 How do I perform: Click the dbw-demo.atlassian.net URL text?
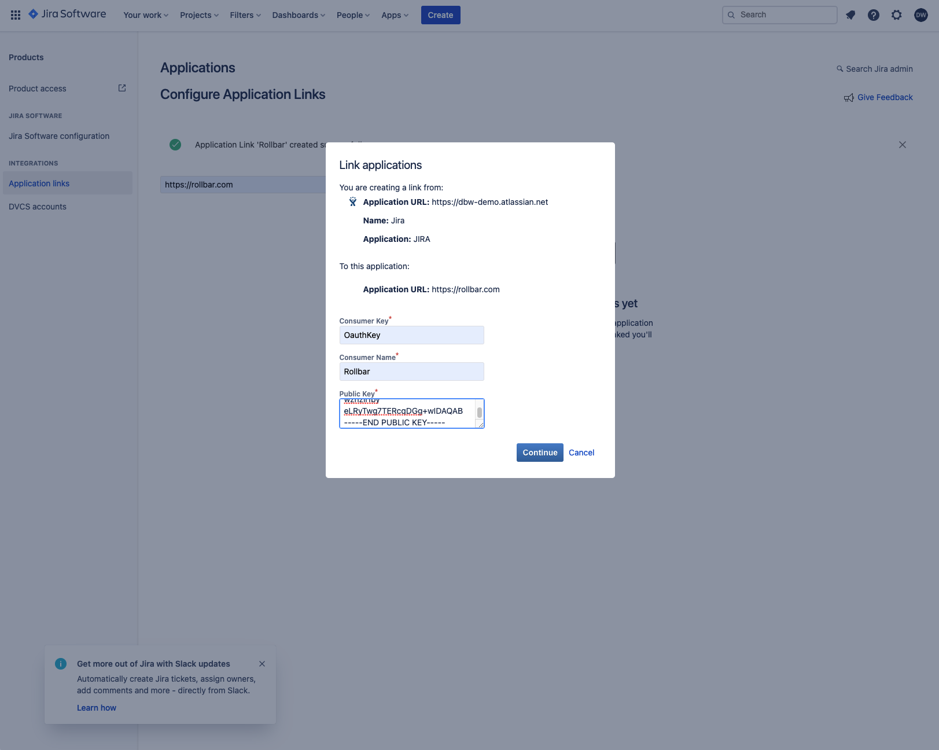tap(490, 202)
